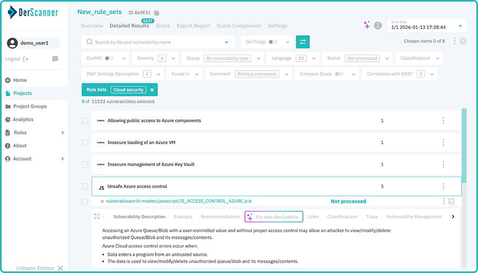The image size is (478, 273).
Task: Click the Collapse Sidebar X icon
Action: click(60, 268)
